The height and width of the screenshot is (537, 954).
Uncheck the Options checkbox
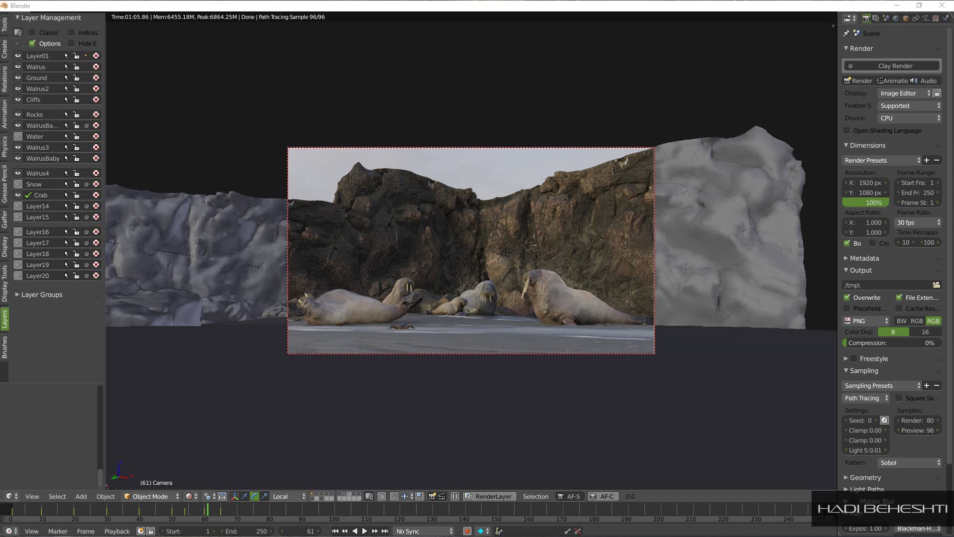click(32, 43)
